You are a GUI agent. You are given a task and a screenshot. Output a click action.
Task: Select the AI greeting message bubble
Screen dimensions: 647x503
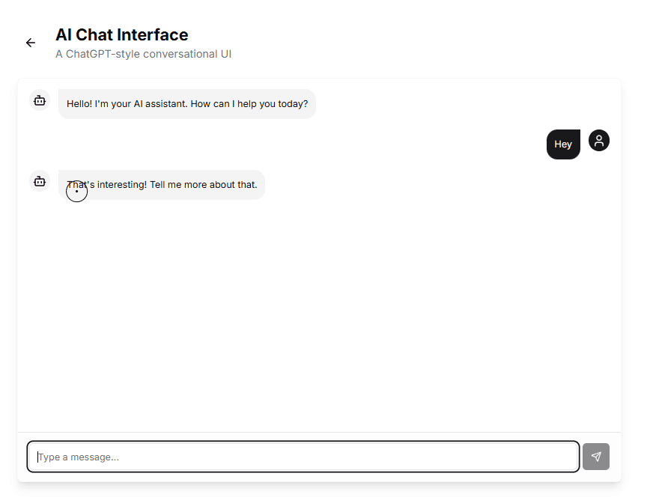186,104
